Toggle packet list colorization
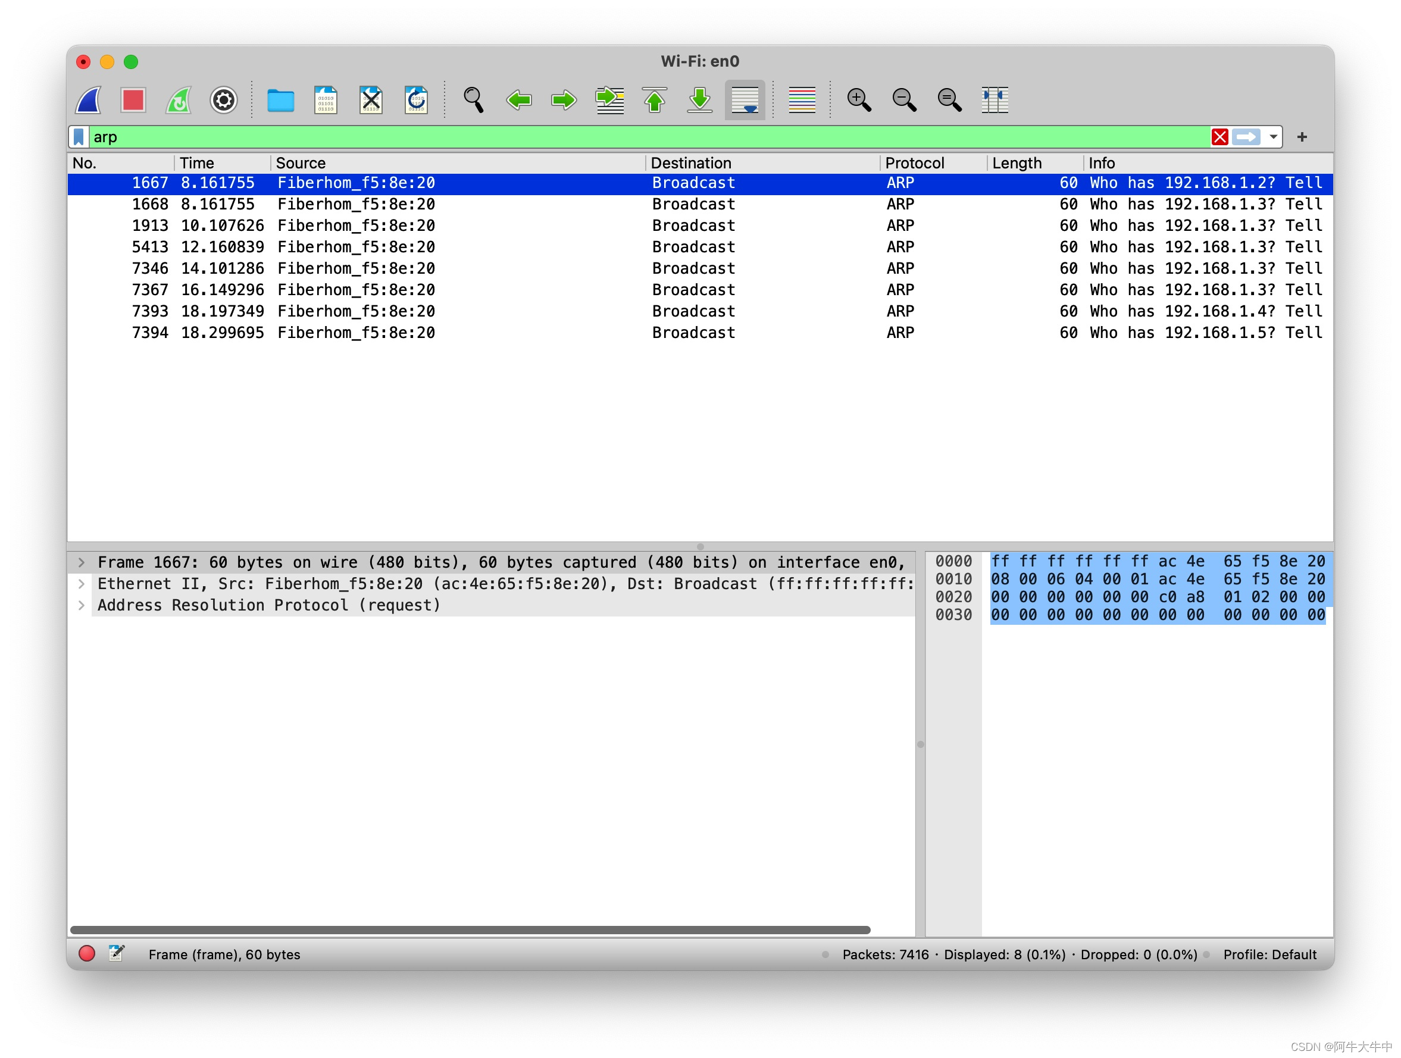The height and width of the screenshot is (1058, 1401). (802, 100)
